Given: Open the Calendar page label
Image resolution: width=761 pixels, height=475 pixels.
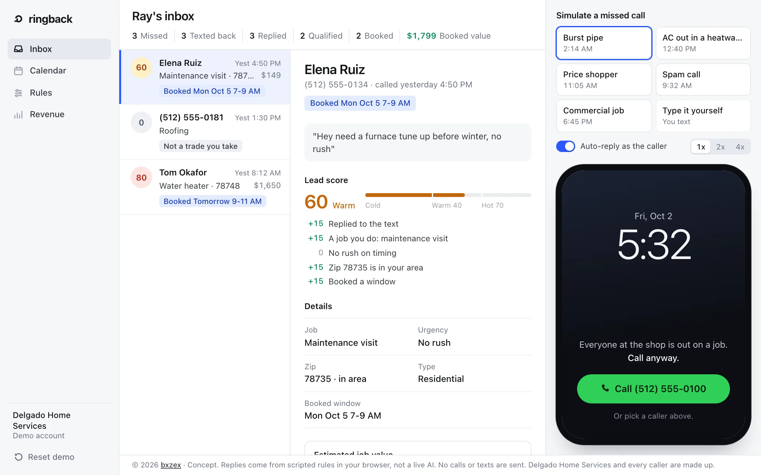Looking at the screenshot, I should 48,71.
